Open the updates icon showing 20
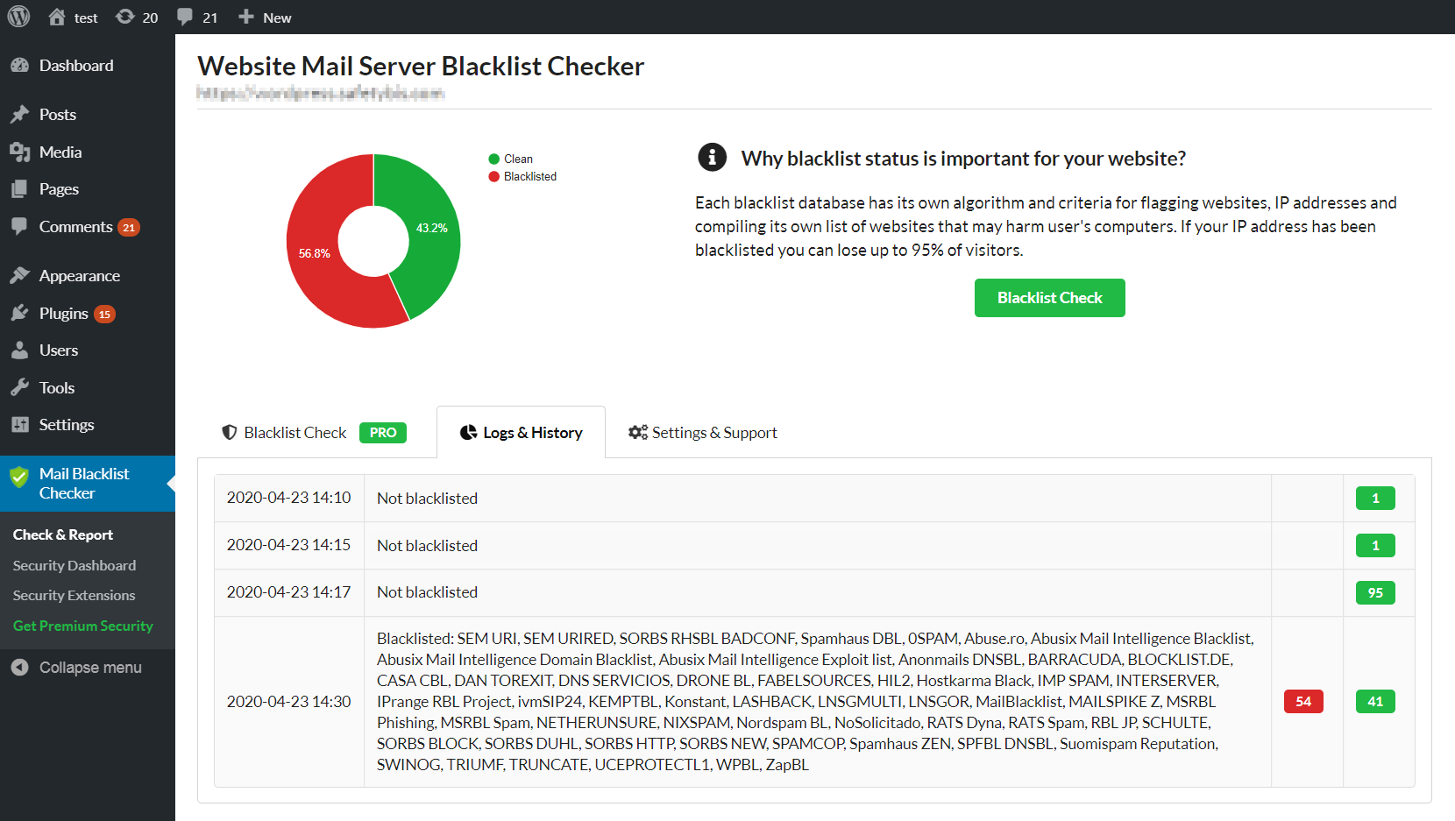 coord(125,17)
